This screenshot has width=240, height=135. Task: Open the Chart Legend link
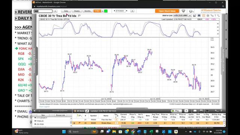pos(44,106)
